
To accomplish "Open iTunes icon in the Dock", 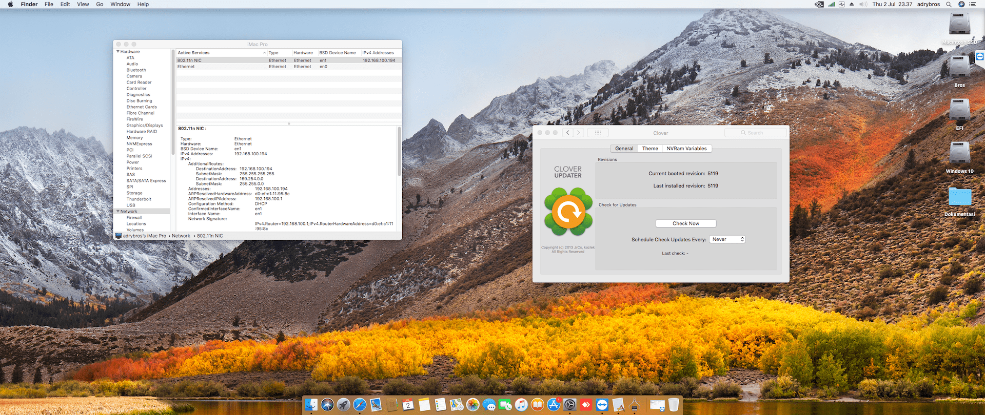I will click(521, 405).
